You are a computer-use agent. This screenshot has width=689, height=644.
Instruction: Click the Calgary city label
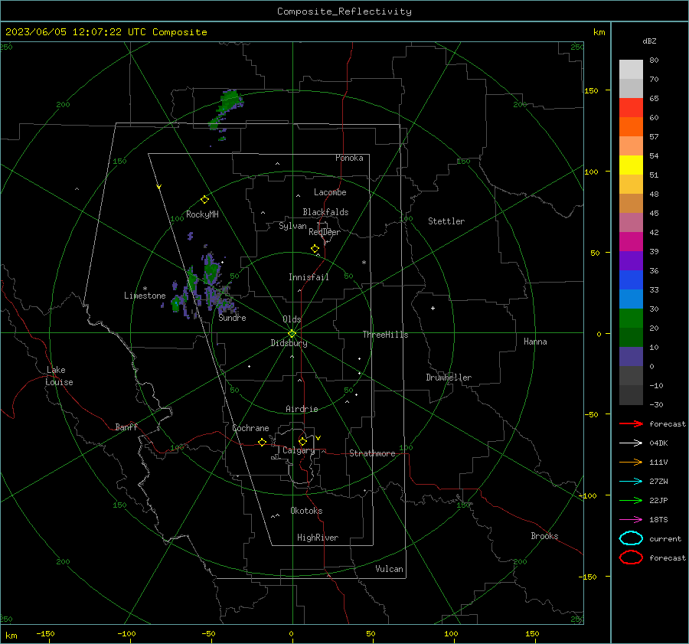coord(299,450)
